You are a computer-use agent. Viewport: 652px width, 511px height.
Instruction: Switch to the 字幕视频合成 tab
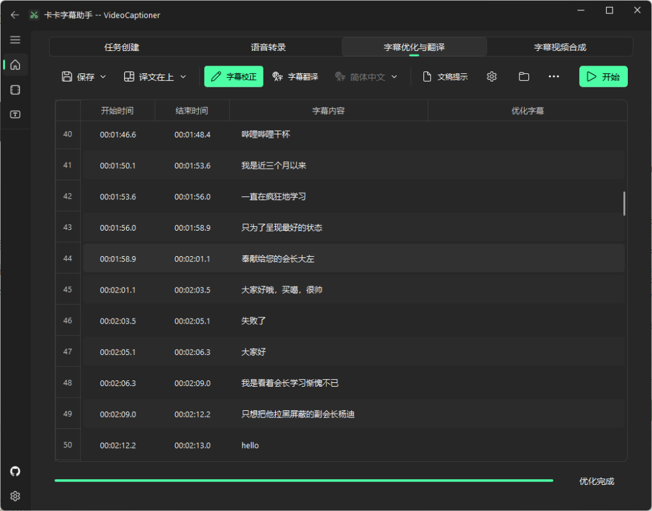tap(560, 47)
